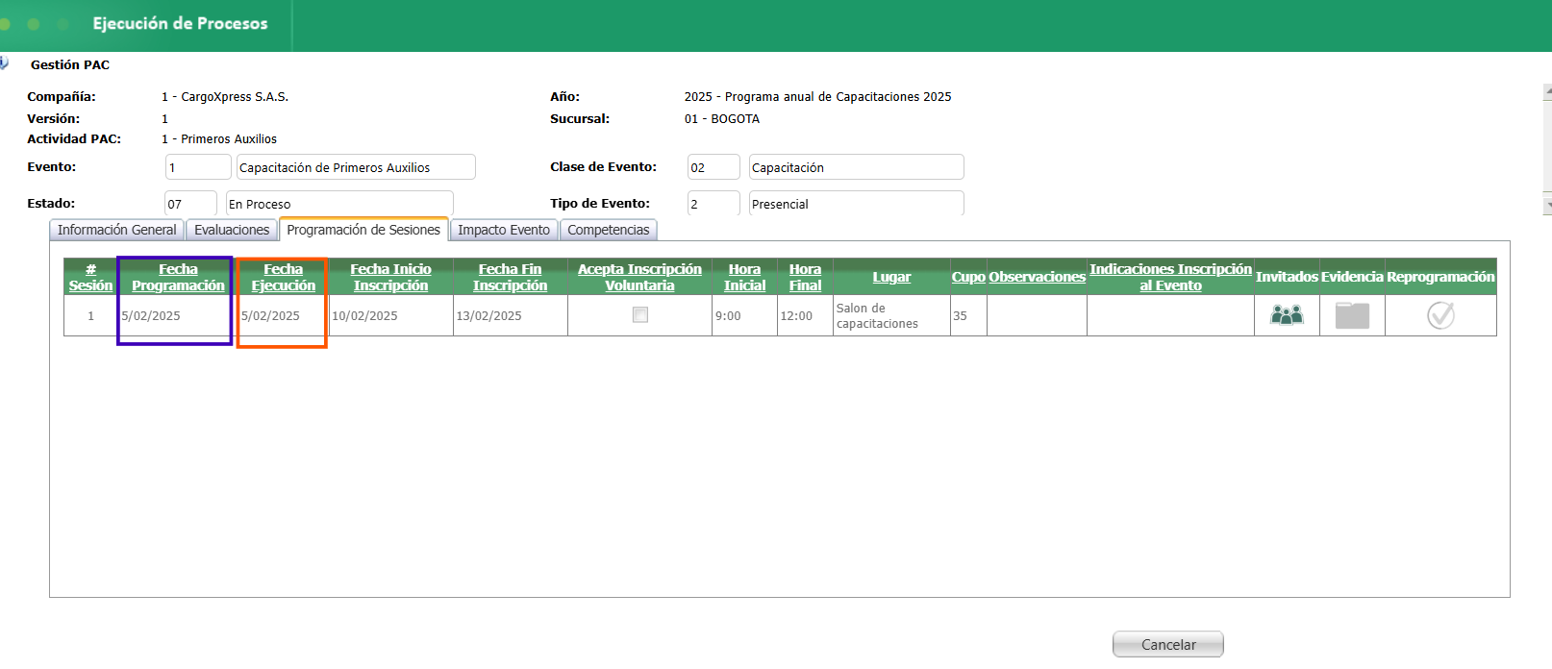Click the Cupo value 35

point(968,315)
